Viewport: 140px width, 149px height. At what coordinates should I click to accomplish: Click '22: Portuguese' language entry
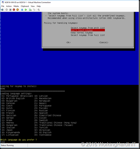pyautogui.click(x=43, y=106)
